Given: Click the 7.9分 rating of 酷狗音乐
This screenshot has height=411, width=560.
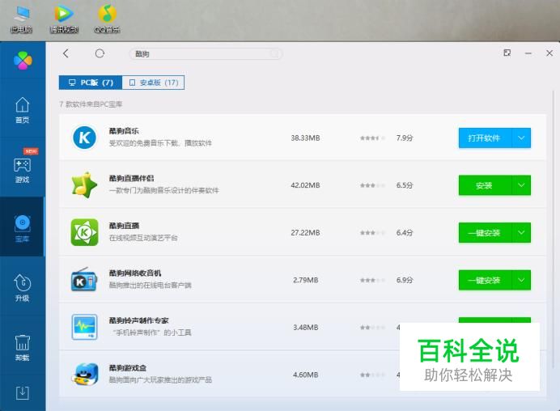Looking at the screenshot, I should 405,138.
